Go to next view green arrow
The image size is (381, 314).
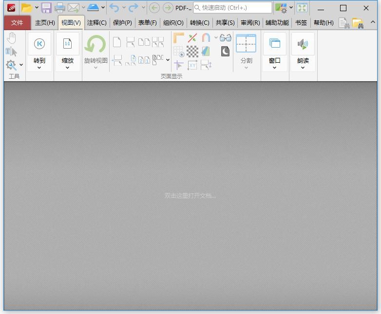[x=168, y=8]
